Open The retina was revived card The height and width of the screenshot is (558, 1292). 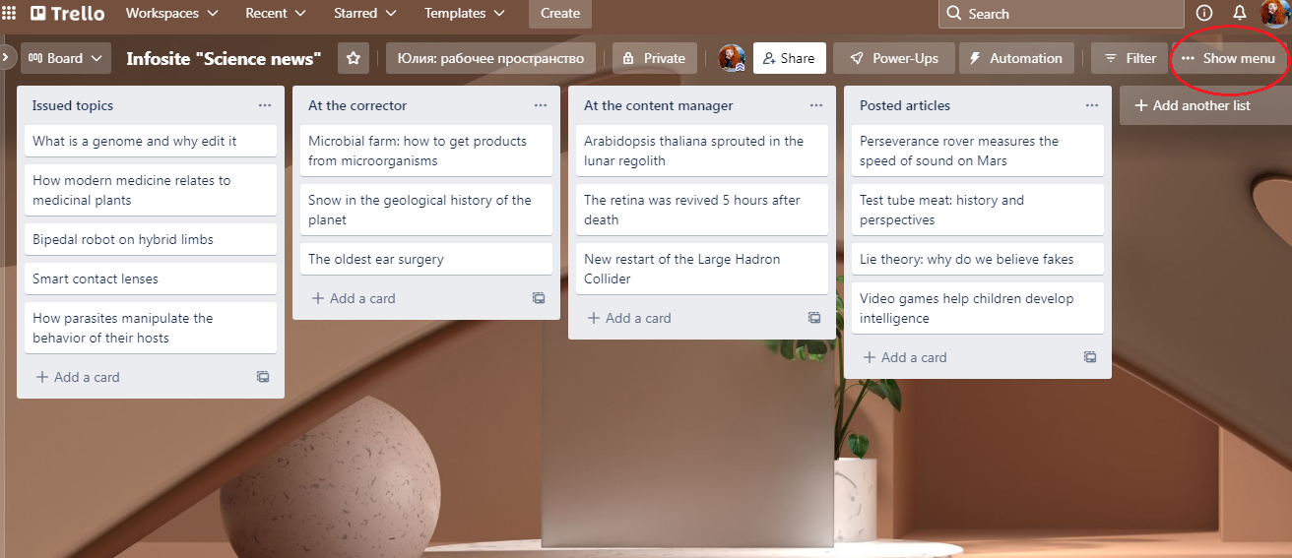tap(702, 210)
